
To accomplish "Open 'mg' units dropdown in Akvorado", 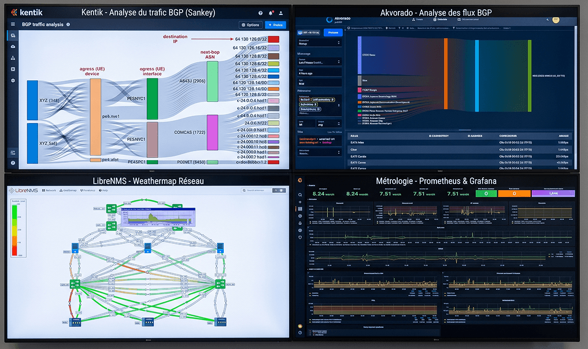I will pyautogui.click(x=328, y=123).
